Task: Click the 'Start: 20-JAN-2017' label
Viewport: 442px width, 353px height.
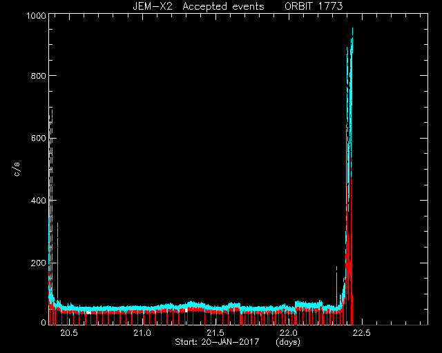Action: coord(217,342)
